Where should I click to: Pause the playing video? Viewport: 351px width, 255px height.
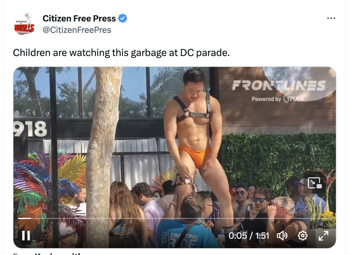tap(26, 236)
